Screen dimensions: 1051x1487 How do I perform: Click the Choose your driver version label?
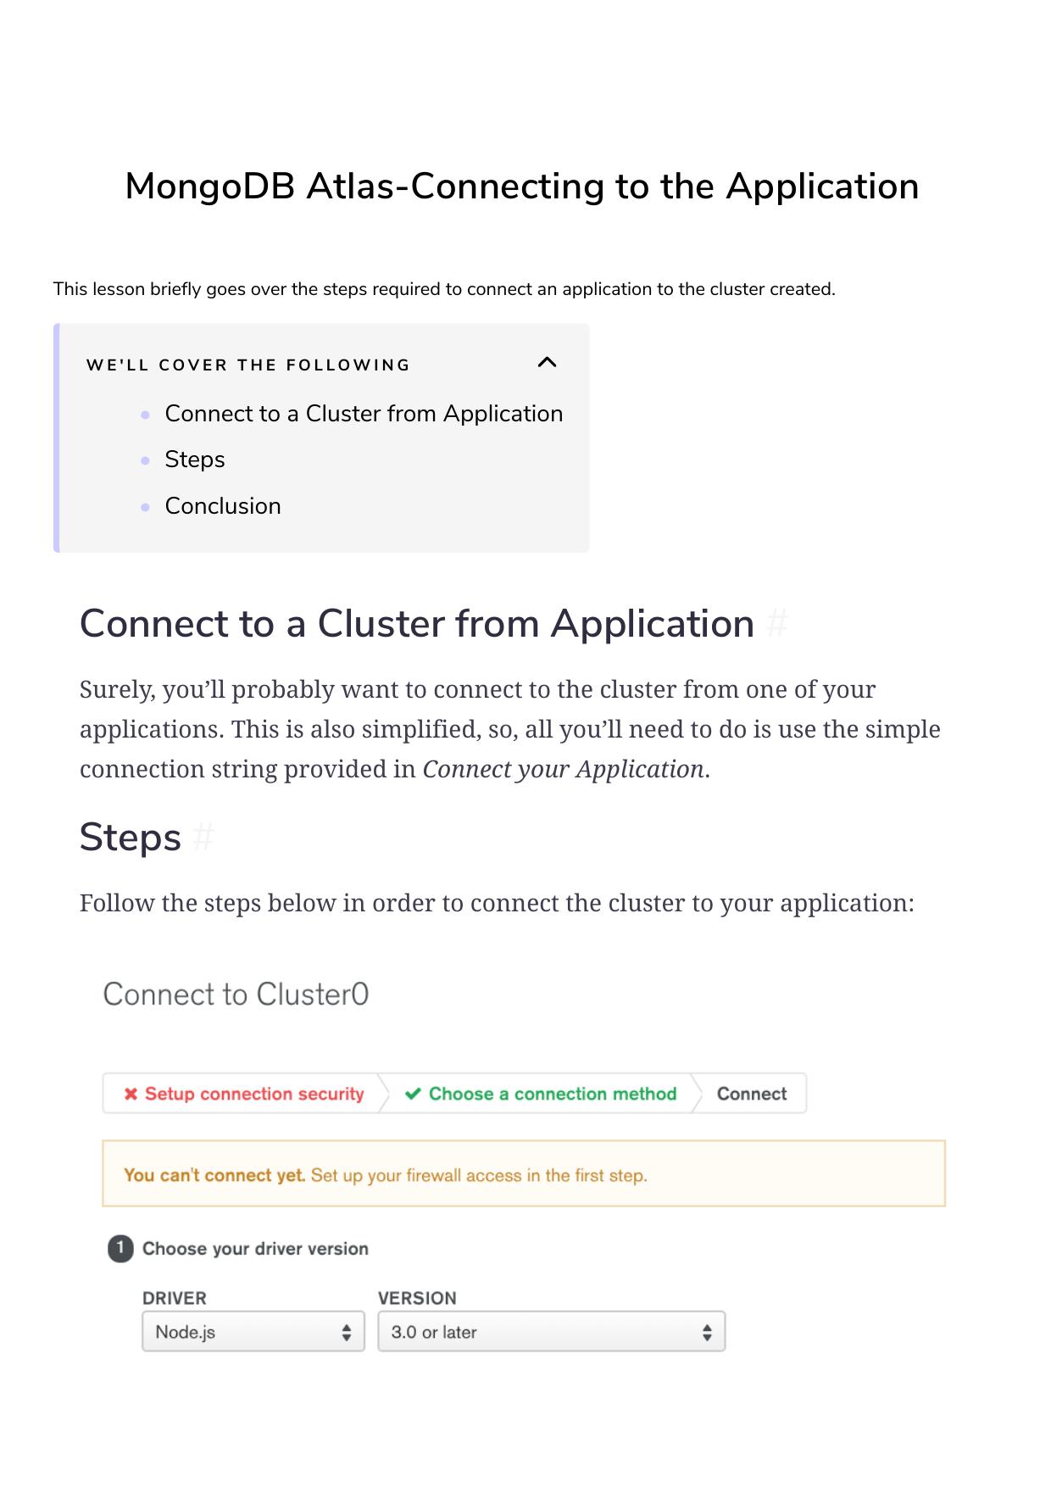pos(255,1249)
